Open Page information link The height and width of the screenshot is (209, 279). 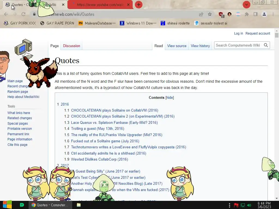click(x=20, y=139)
